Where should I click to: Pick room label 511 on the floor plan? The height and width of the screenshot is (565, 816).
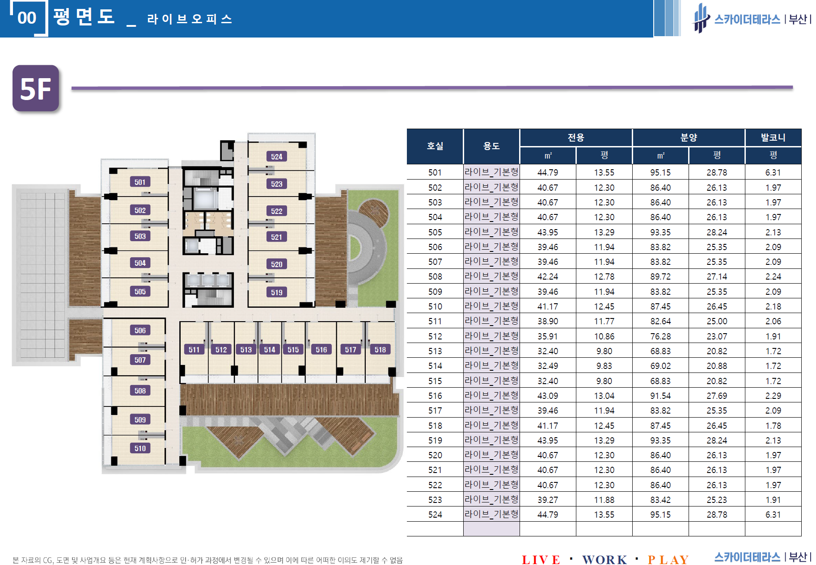[x=194, y=349]
